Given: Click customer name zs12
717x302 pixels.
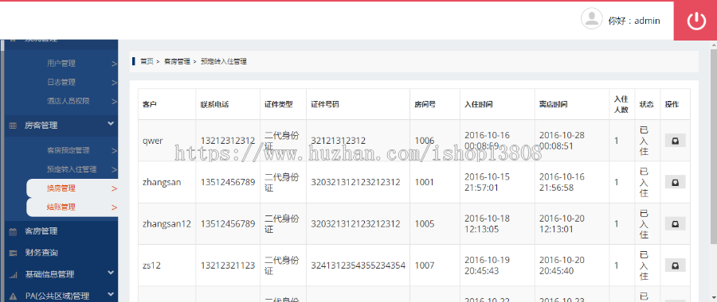Looking at the screenshot, I should click(x=151, y=265).
